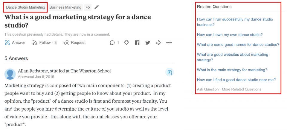
Task: Select the Dance Studio Marketing topic tag
Action: 25,7
